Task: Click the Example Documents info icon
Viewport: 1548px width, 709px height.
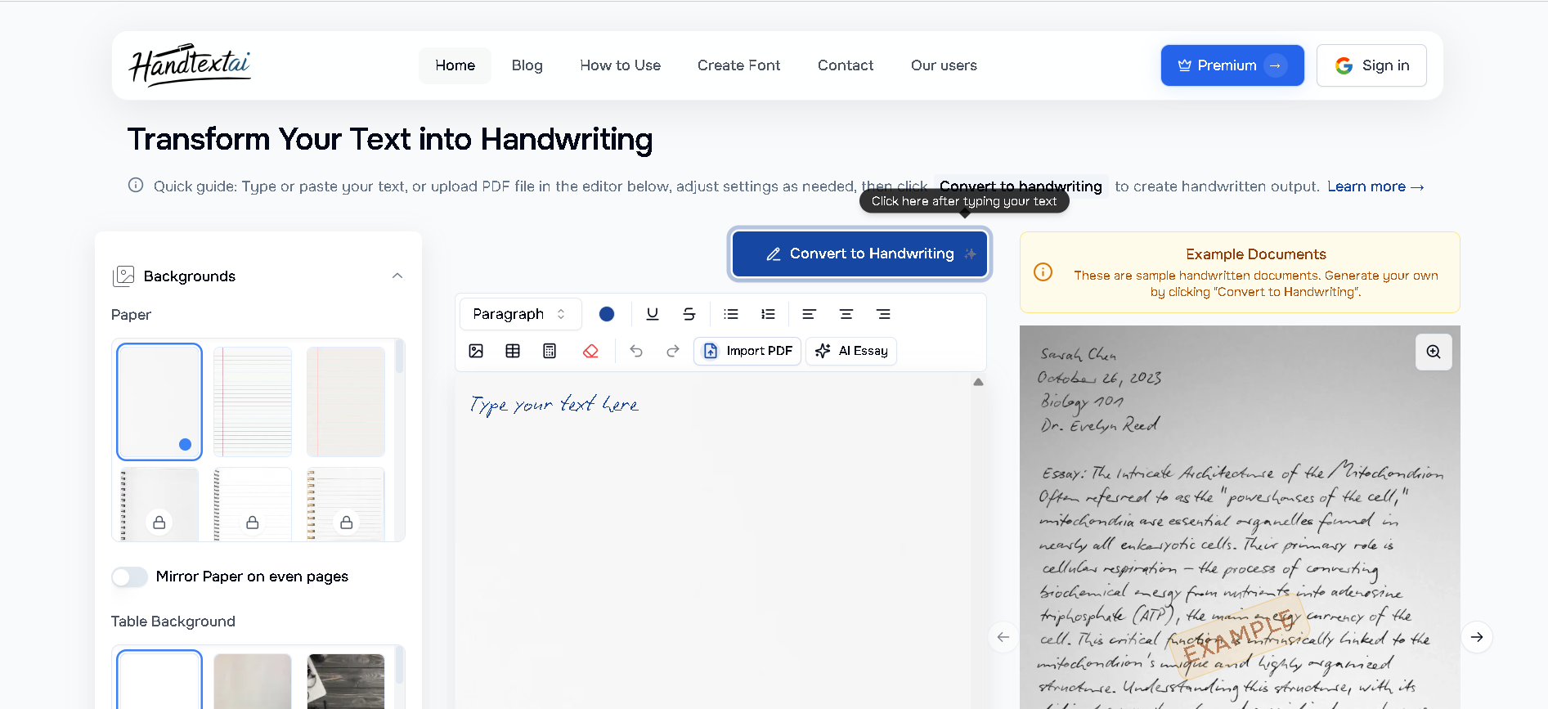Action: pyautogui.click(x=1043, y=271)
